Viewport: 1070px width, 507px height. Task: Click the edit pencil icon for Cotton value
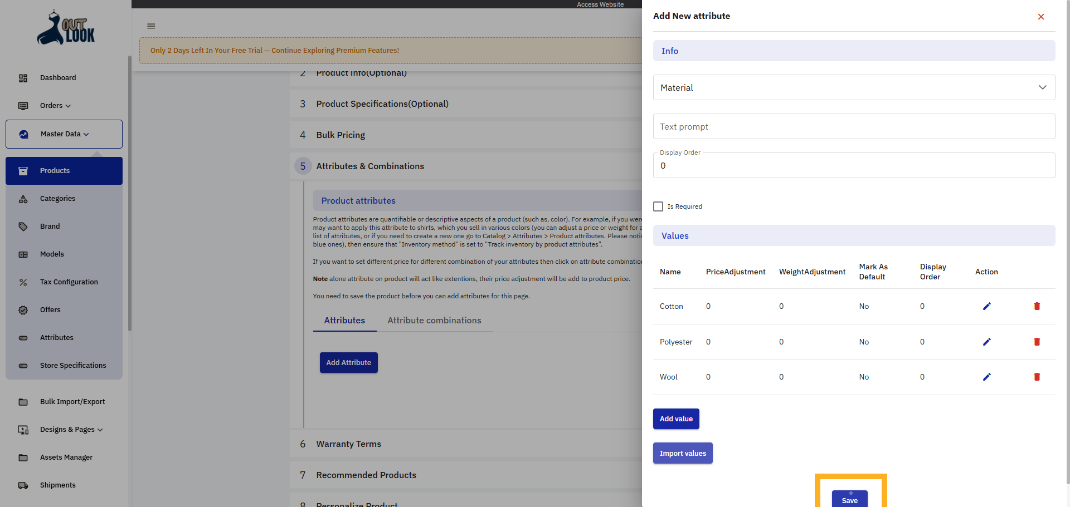pyautogui.click(x=986, y=306)
